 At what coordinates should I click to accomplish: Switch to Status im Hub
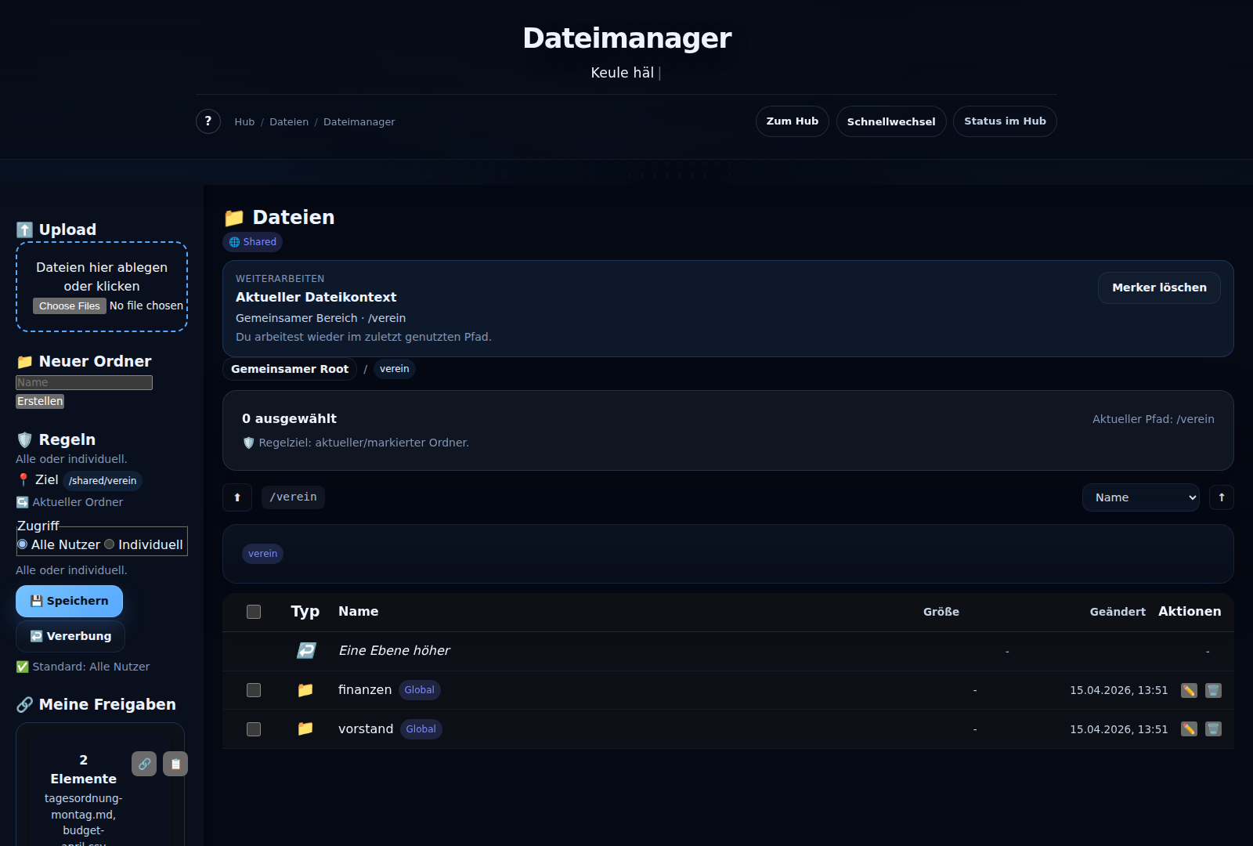1005,121
